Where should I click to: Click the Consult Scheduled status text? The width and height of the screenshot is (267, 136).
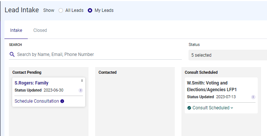pos(211,108)
